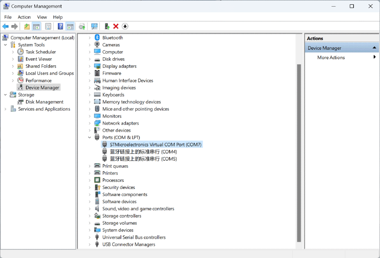Screen dimensions: 380x258
Task: Select the COM4 Bluetooth serial port entry
Action: pyautogui.click(x=143, y=152)
